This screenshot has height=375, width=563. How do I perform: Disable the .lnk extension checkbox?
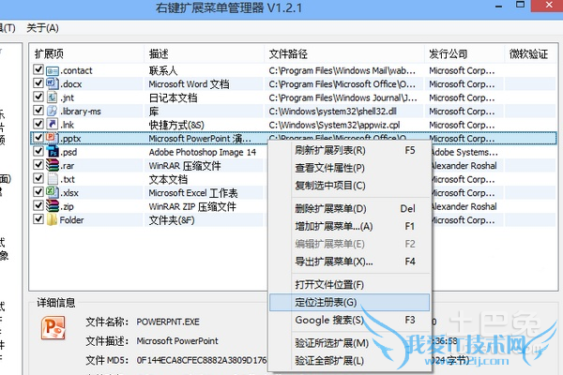38,124
